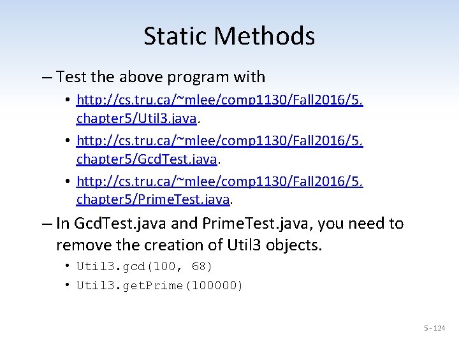Click the dash before 'Test the above'
This screenshot has width=459, height=344.
point(47,78)
